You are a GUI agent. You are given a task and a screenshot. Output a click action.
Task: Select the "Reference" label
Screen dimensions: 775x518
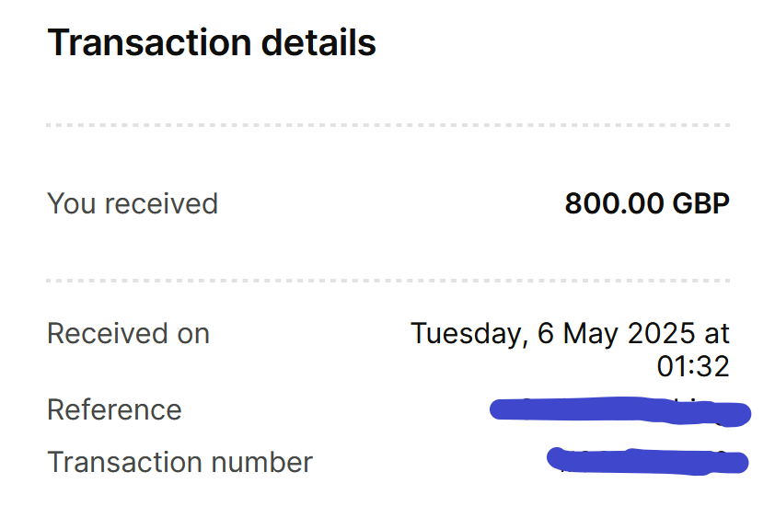[114, 409]
